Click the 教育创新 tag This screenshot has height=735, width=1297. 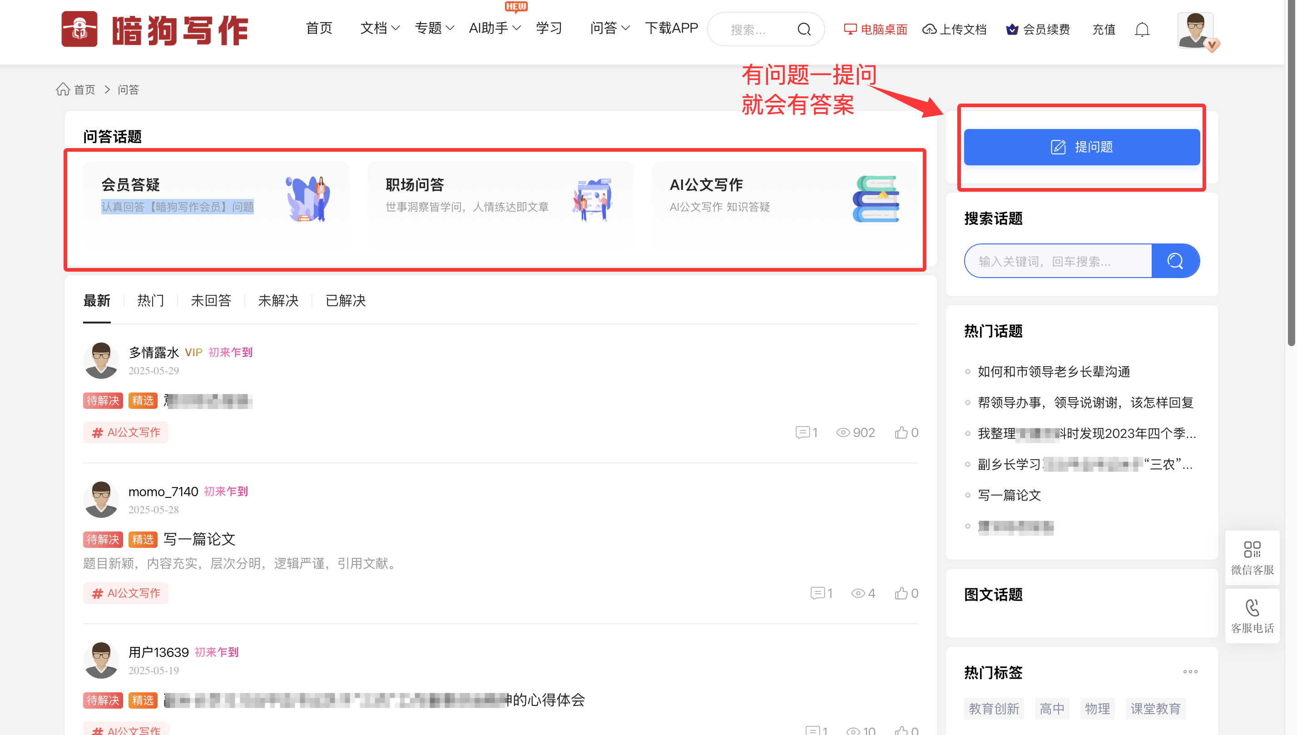pyautogui.click(x=994, y=709)
